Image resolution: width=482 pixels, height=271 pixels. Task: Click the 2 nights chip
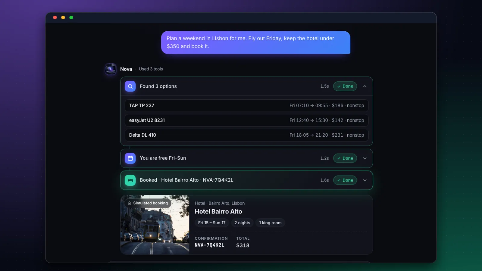242,223
